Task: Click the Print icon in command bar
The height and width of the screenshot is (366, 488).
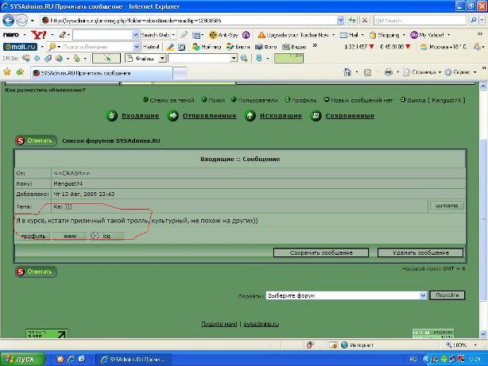Action: click(389, 72)
